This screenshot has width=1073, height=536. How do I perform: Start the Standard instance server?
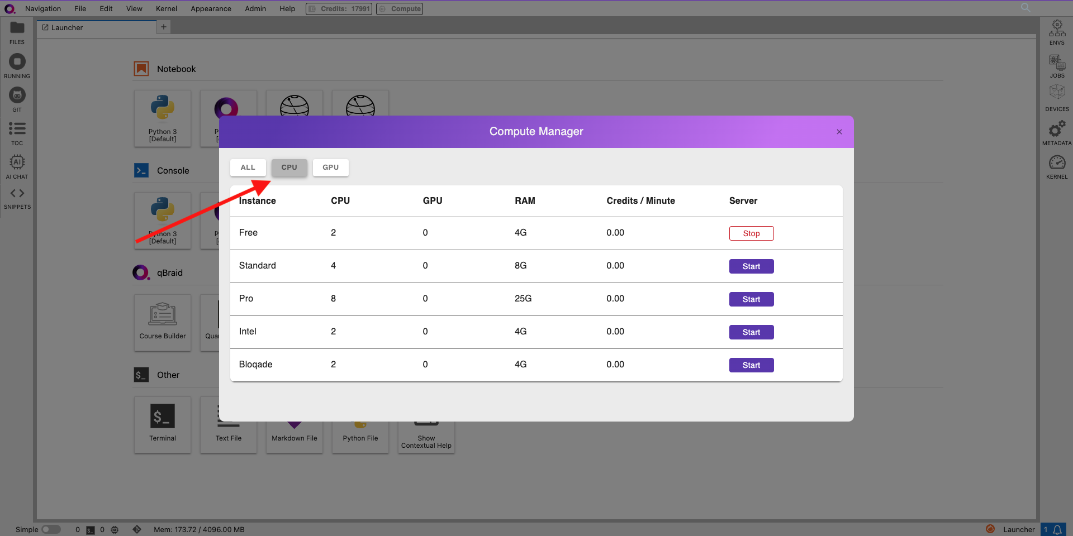pyautogui.click(x=751, y=266)
